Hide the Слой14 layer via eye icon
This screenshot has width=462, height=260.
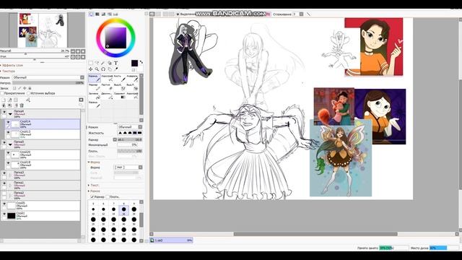8,122
